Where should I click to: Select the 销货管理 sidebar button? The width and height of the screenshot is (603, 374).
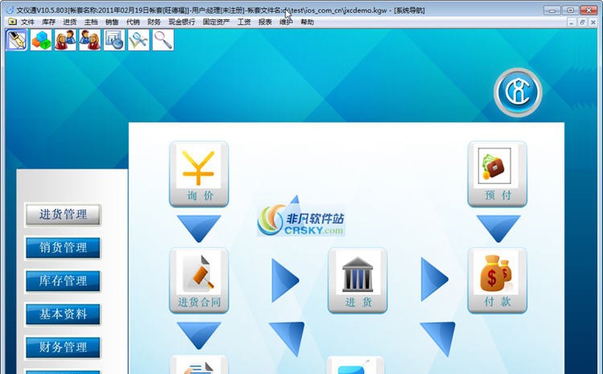coord(63,248)
